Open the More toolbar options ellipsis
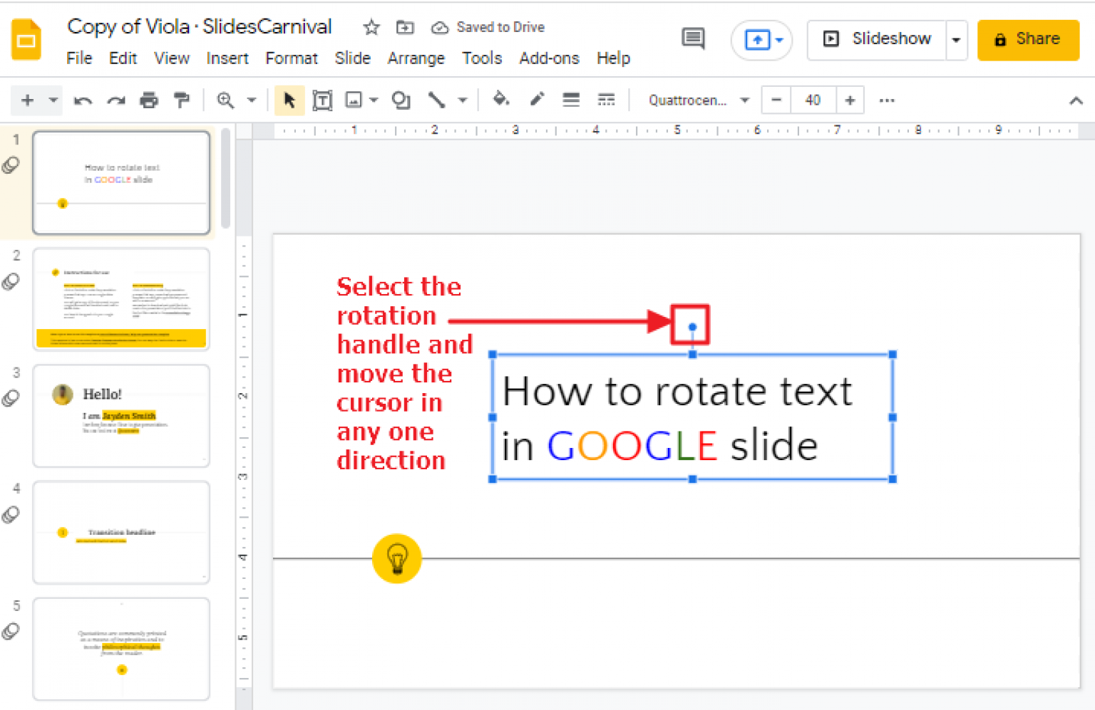1095x710 pixels. 887,100
